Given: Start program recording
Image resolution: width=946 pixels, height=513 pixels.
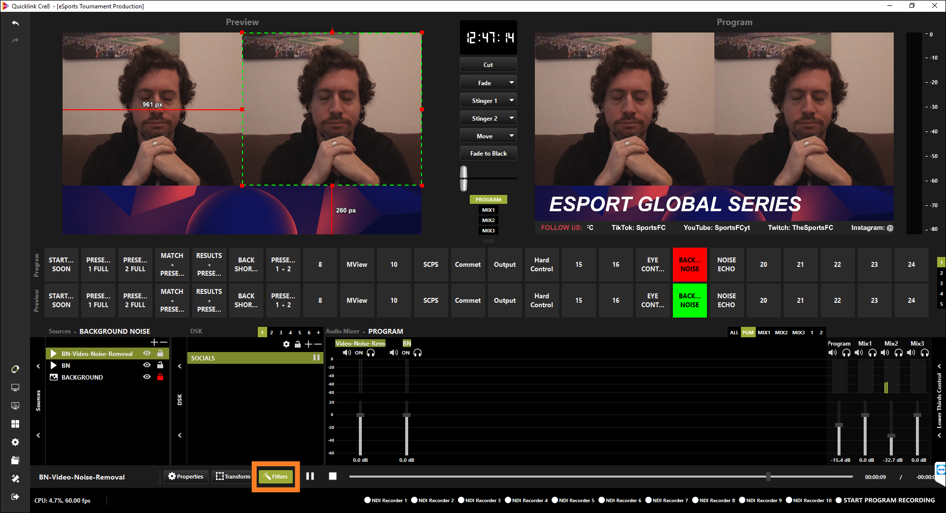Looking at the screenshot, I should 885,500.
